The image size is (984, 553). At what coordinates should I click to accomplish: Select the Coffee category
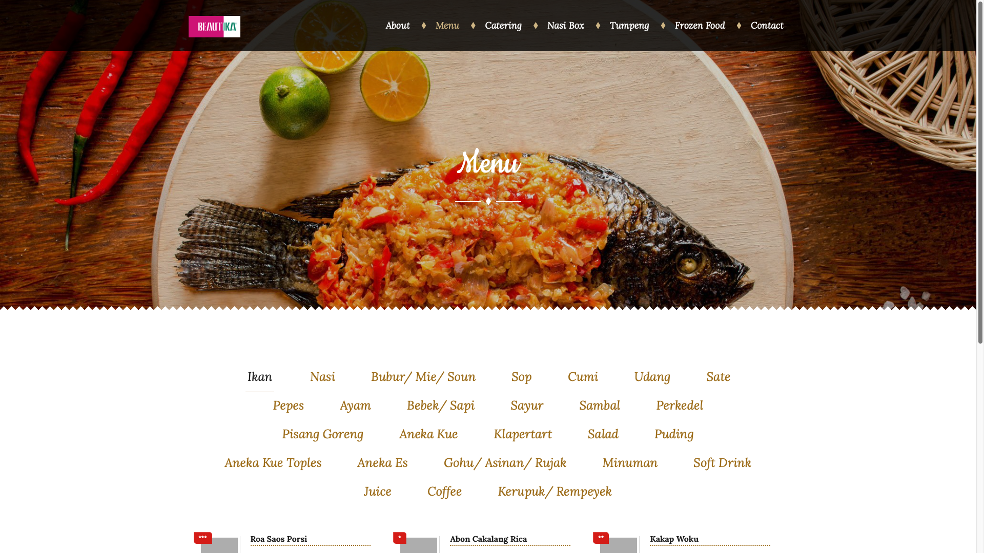[444, 492]
